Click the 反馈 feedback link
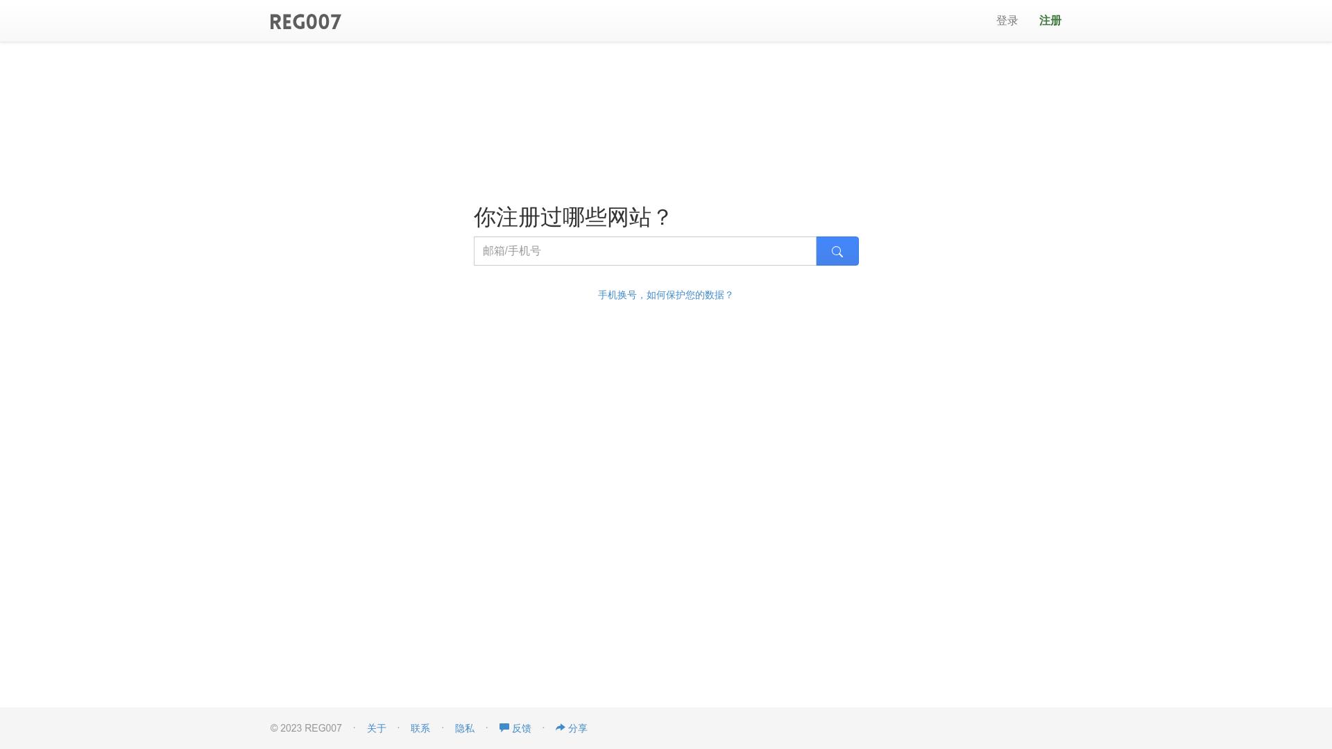The width and height of the screenshot is (1332, 749). (515, 728)
